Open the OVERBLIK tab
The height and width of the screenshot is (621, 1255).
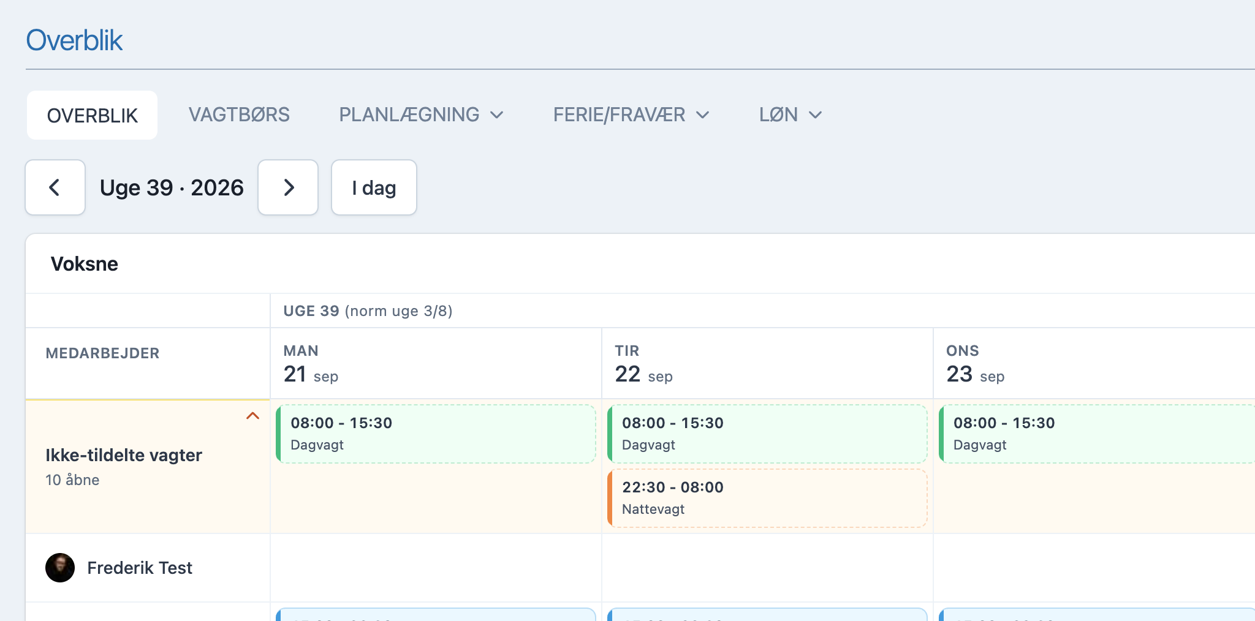(x=93, y=115)
